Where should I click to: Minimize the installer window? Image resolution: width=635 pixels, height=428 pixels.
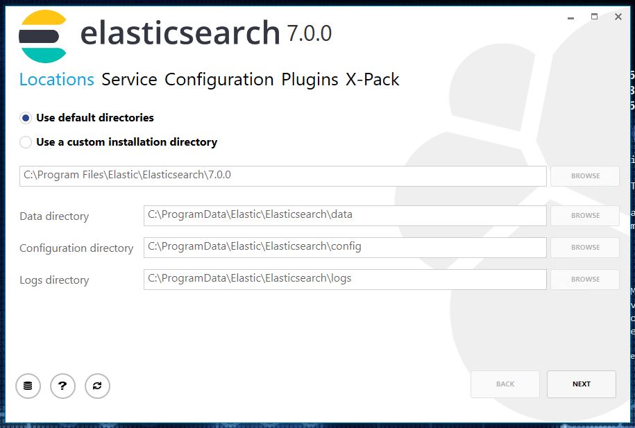click(x=571, y=17)
